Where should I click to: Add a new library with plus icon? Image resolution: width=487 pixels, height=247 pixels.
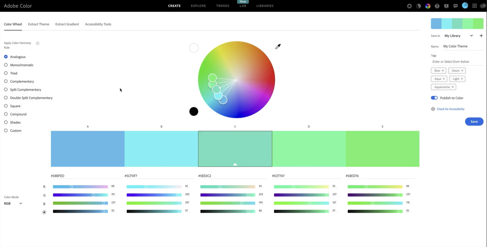tap(481, 36)
